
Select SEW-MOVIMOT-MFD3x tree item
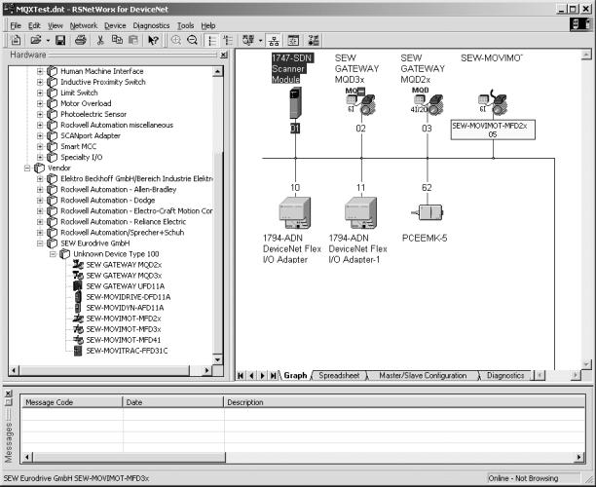123,329
